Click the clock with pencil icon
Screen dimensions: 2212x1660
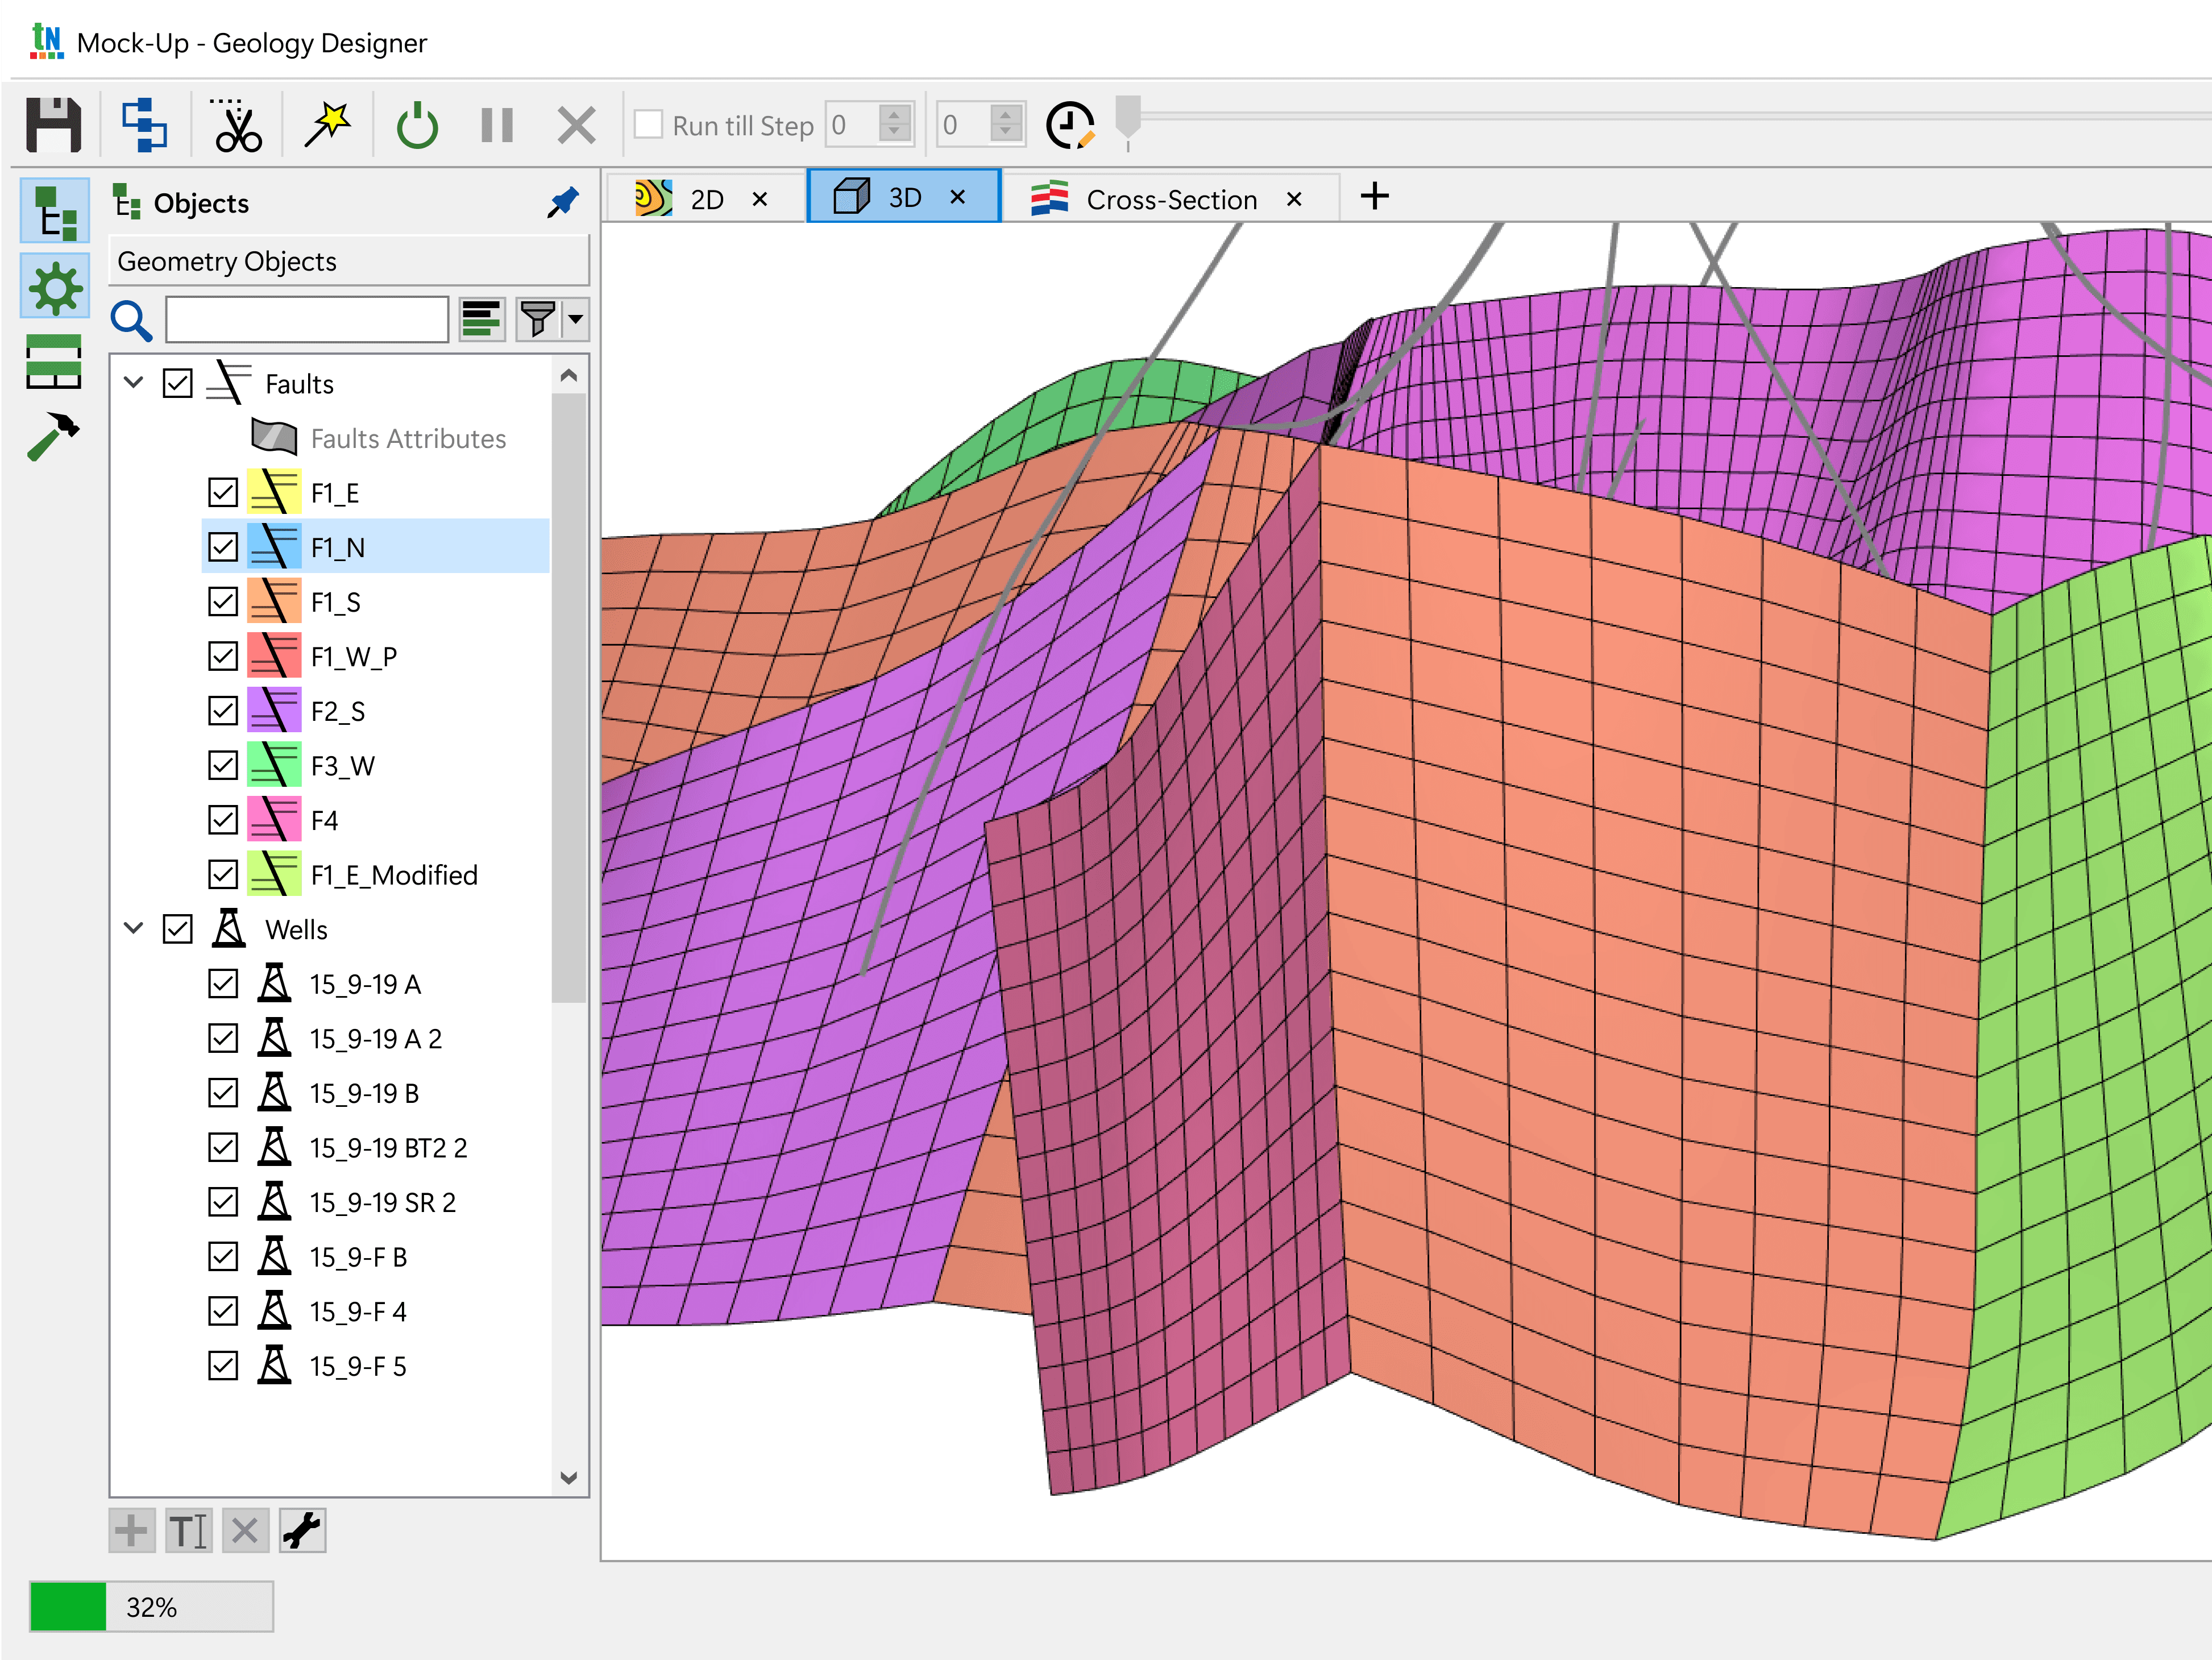point(1069,125)
